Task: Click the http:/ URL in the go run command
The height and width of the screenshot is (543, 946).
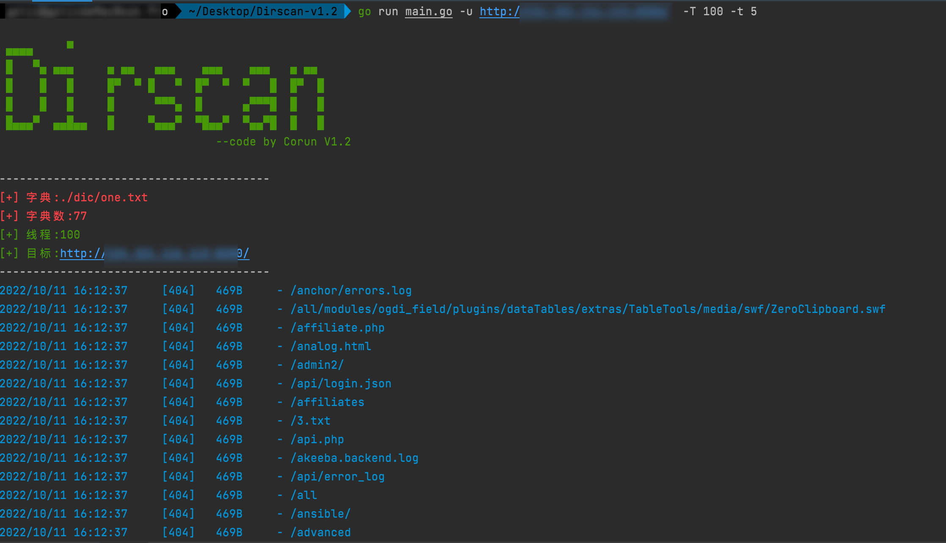Action: point(499,11)
